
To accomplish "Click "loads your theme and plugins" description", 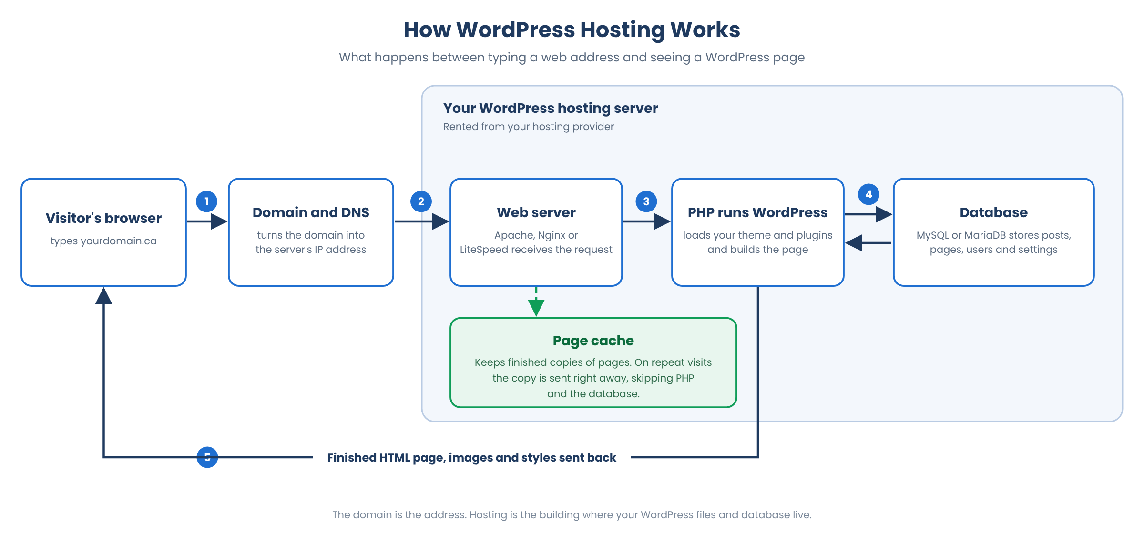I will pyautogui.click(x=757, y=242).
